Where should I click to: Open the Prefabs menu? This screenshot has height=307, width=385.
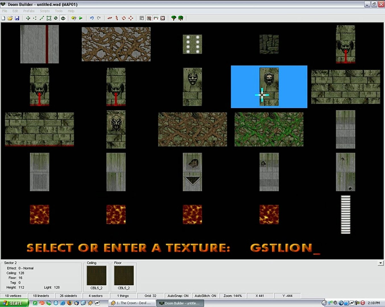(29, 11)
